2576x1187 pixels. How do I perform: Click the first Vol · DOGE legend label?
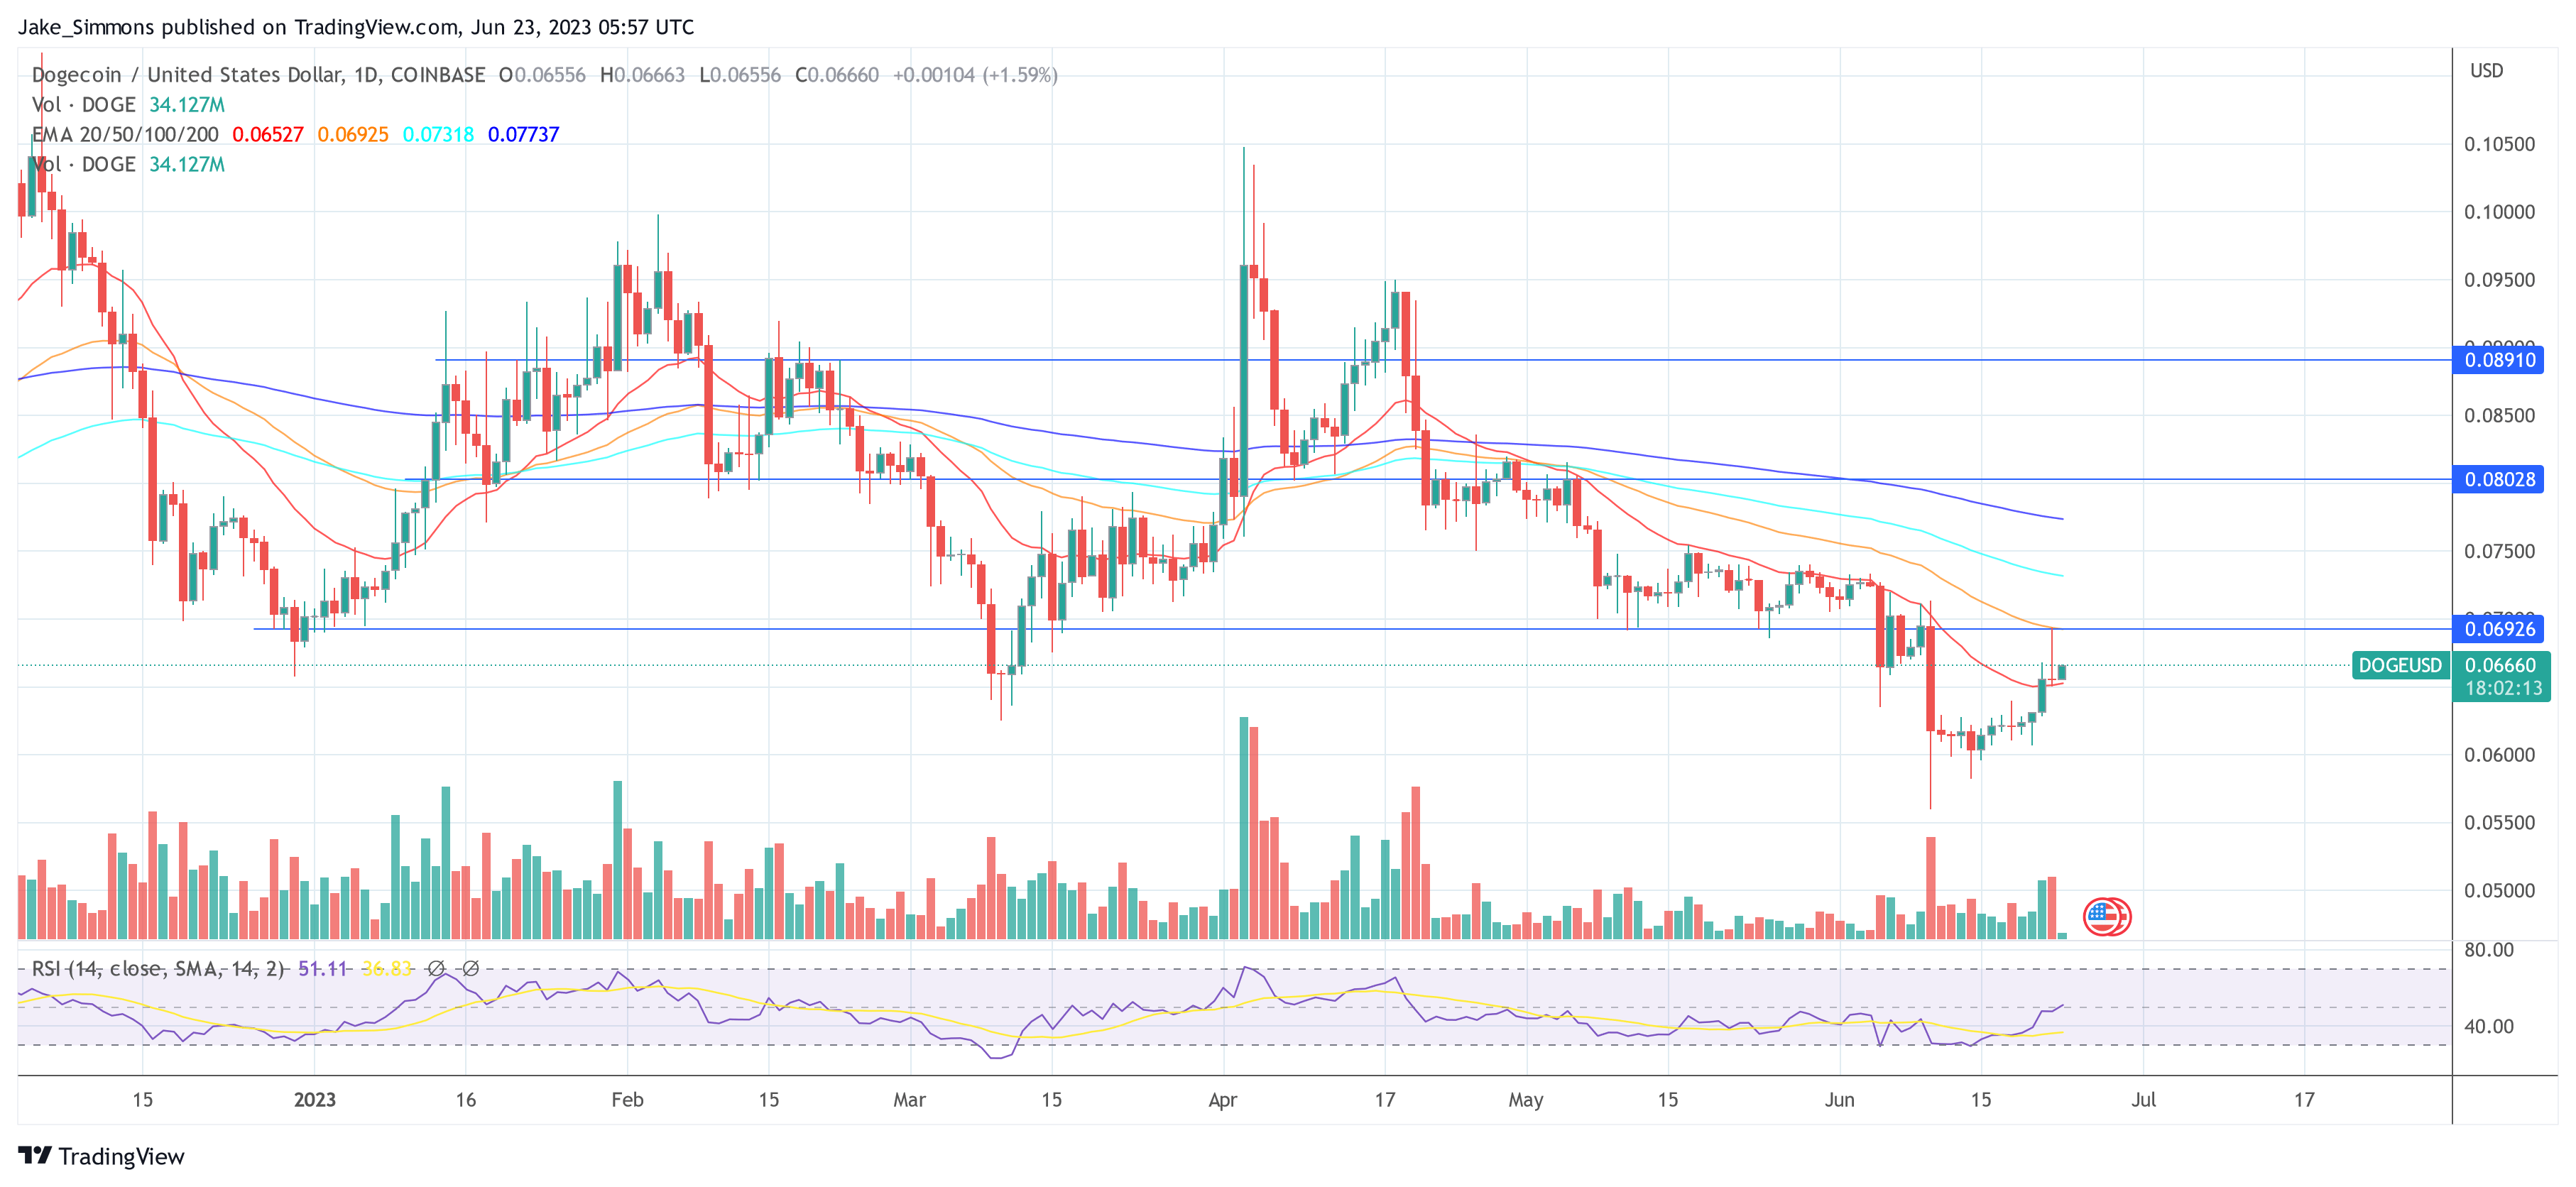(x=84, y=105)
